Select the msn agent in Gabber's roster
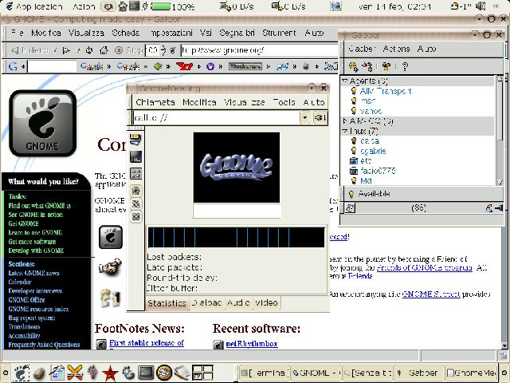Viewport: 510px width, 383px height. click(x=368, y=101)
